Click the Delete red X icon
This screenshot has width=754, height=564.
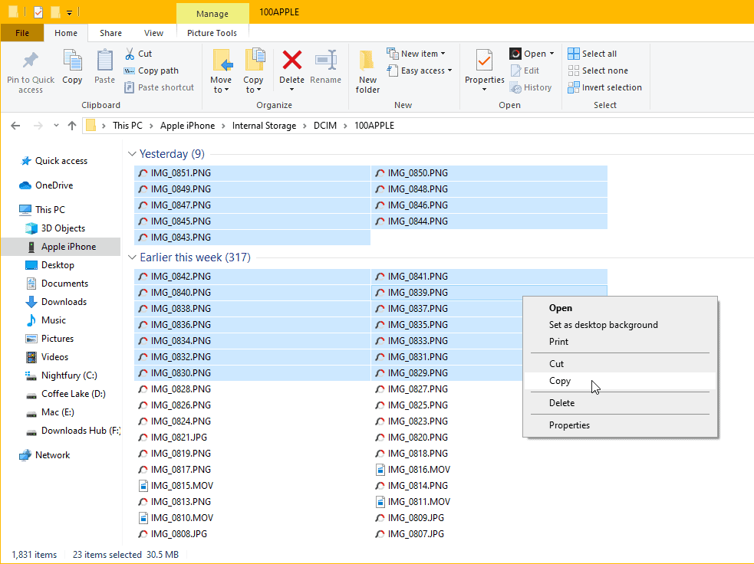click(x=291, y=61)
